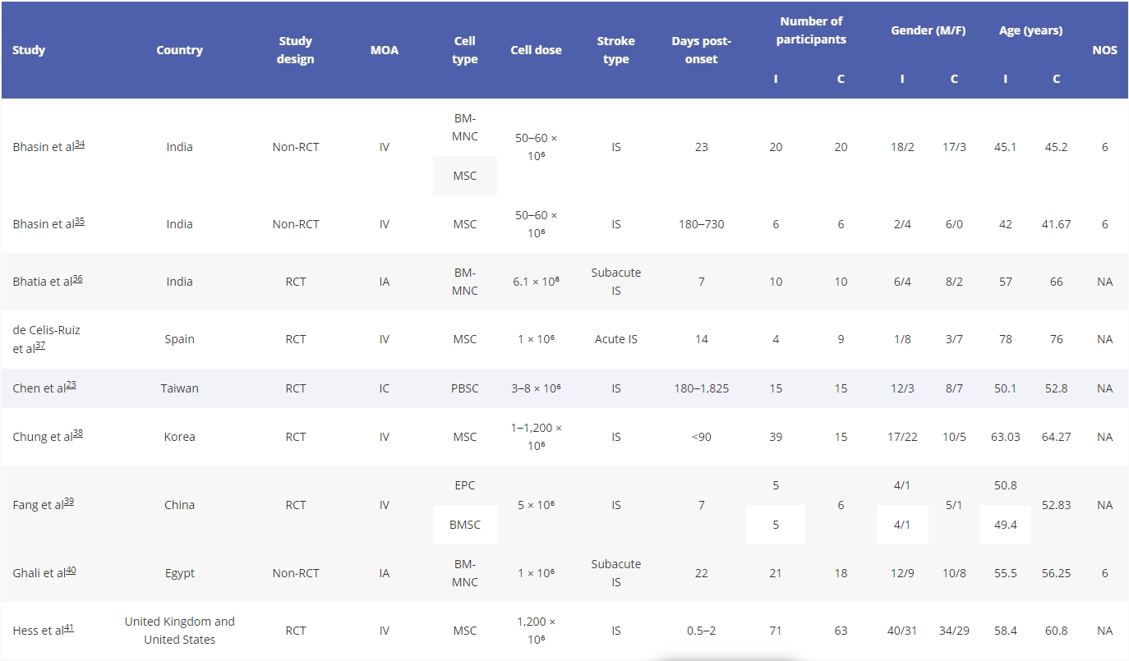
Task: Select the PBSC cell type cell
Action: [464, 388]
